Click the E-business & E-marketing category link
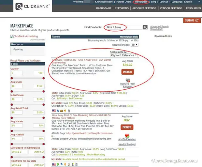The image size is (202, 167). tap(71, 155)
